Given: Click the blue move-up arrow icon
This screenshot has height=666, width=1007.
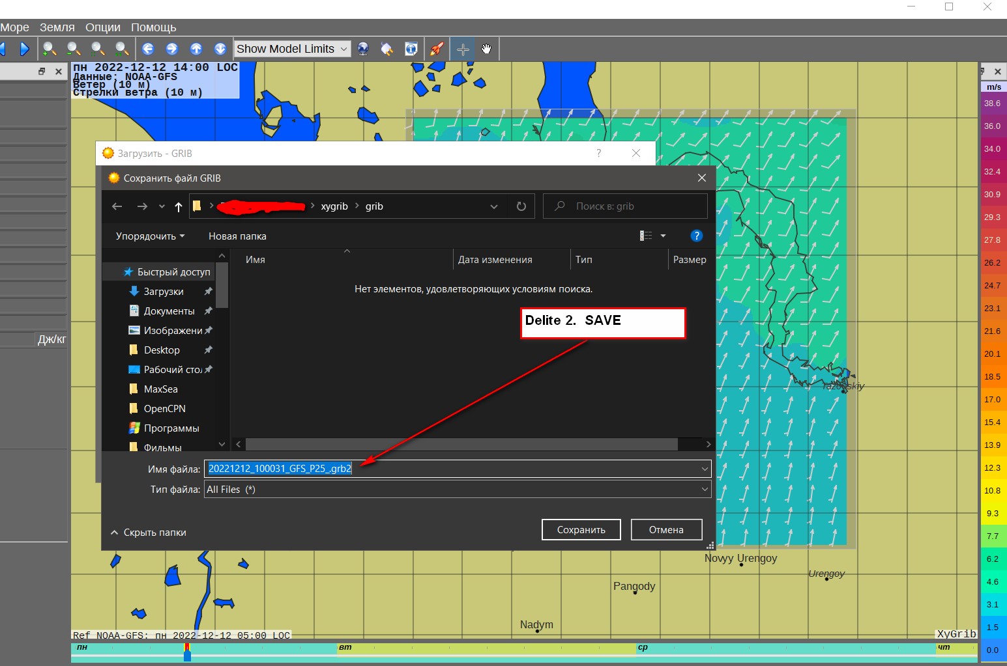Looking at the screenshot, I should (196, 49).
